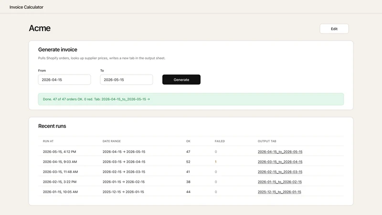Select run time 2026-05-15, 4:12 PM
The width and height of the screenshot is (382, 215).
tap(59, 151)
